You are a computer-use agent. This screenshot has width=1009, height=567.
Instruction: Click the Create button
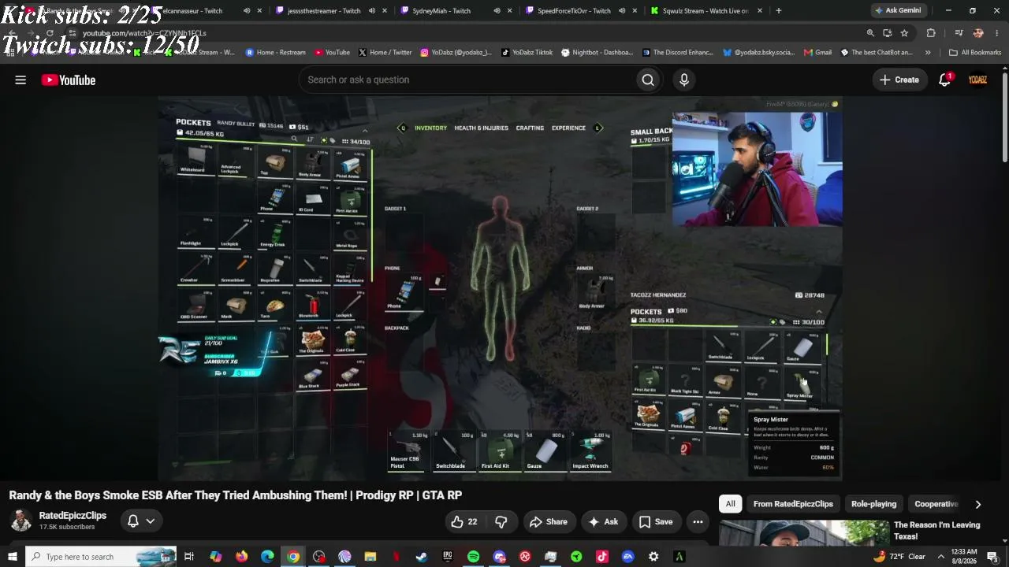pos(899,80)
